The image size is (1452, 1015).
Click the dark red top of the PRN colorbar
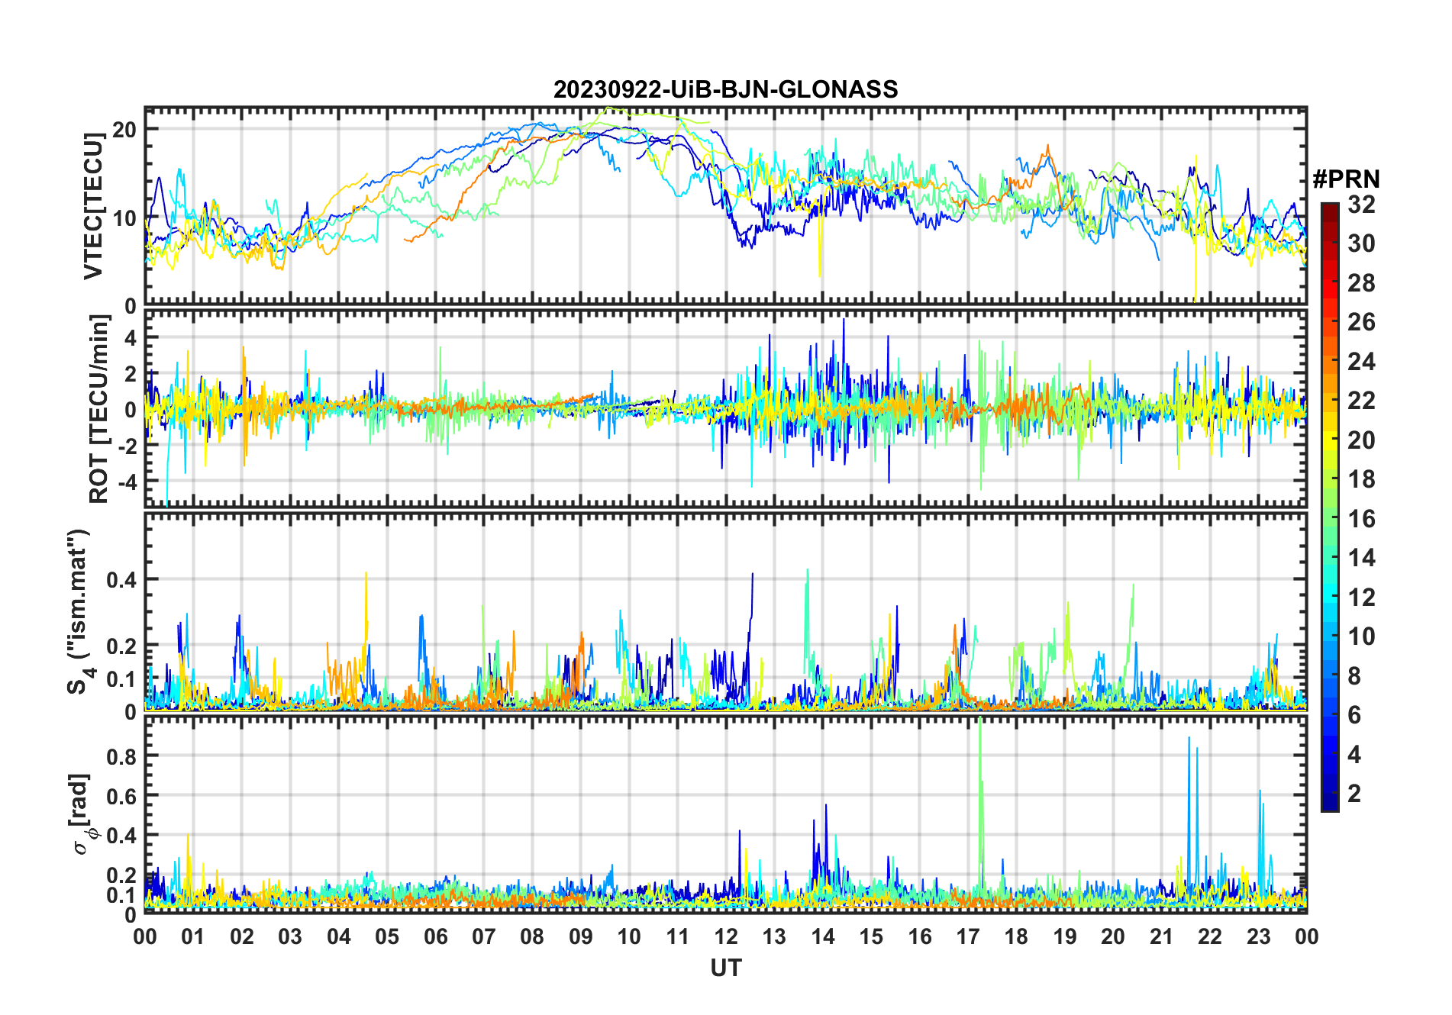click(1329, 208)
